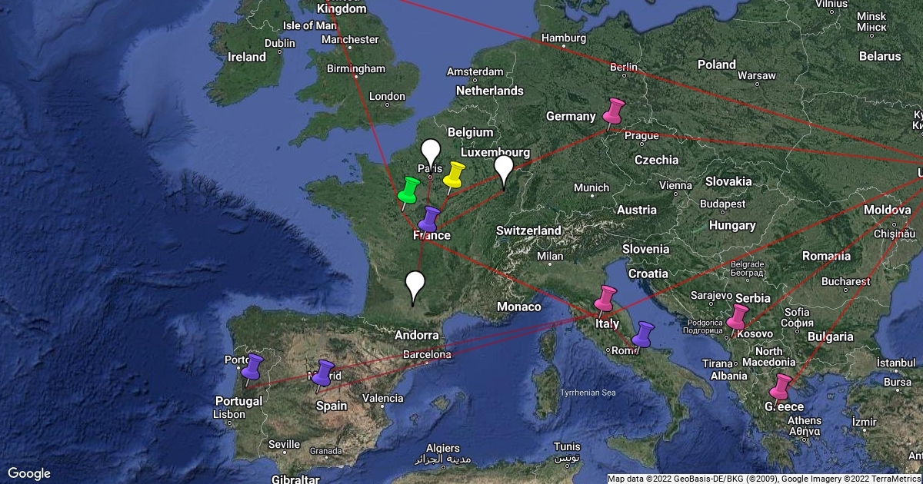This screenshot has width=923, height=484.
Task: Click the Milan city label
Action: (550, 256)
